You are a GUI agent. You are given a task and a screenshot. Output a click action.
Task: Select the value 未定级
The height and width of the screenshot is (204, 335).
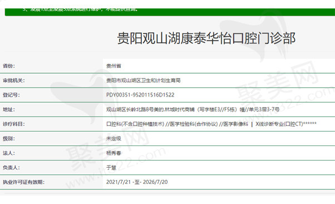click(x=114, y=138)
